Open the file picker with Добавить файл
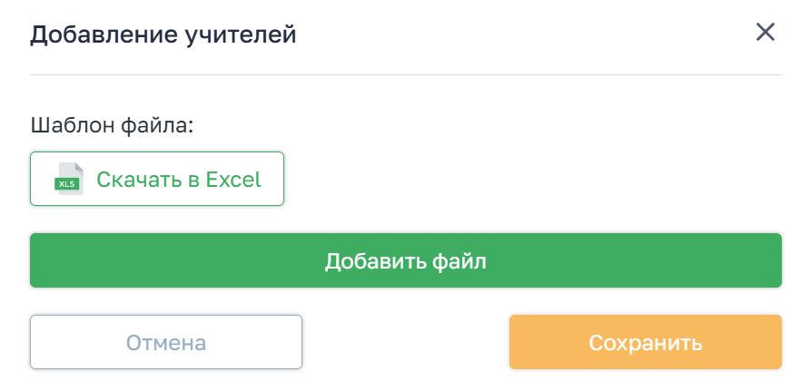The width and height of the screenshot is (810, 391). 406,261
